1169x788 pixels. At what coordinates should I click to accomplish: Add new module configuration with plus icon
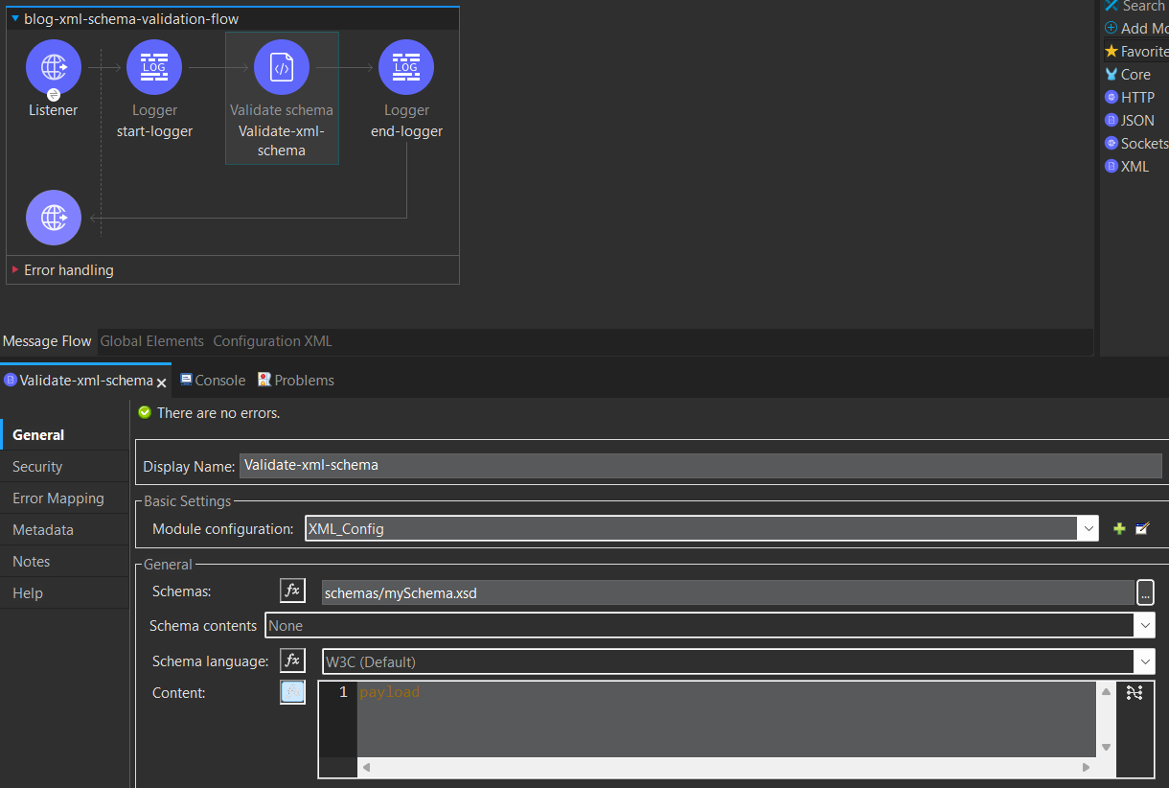pyautogui.click(x=1118, y=528)
